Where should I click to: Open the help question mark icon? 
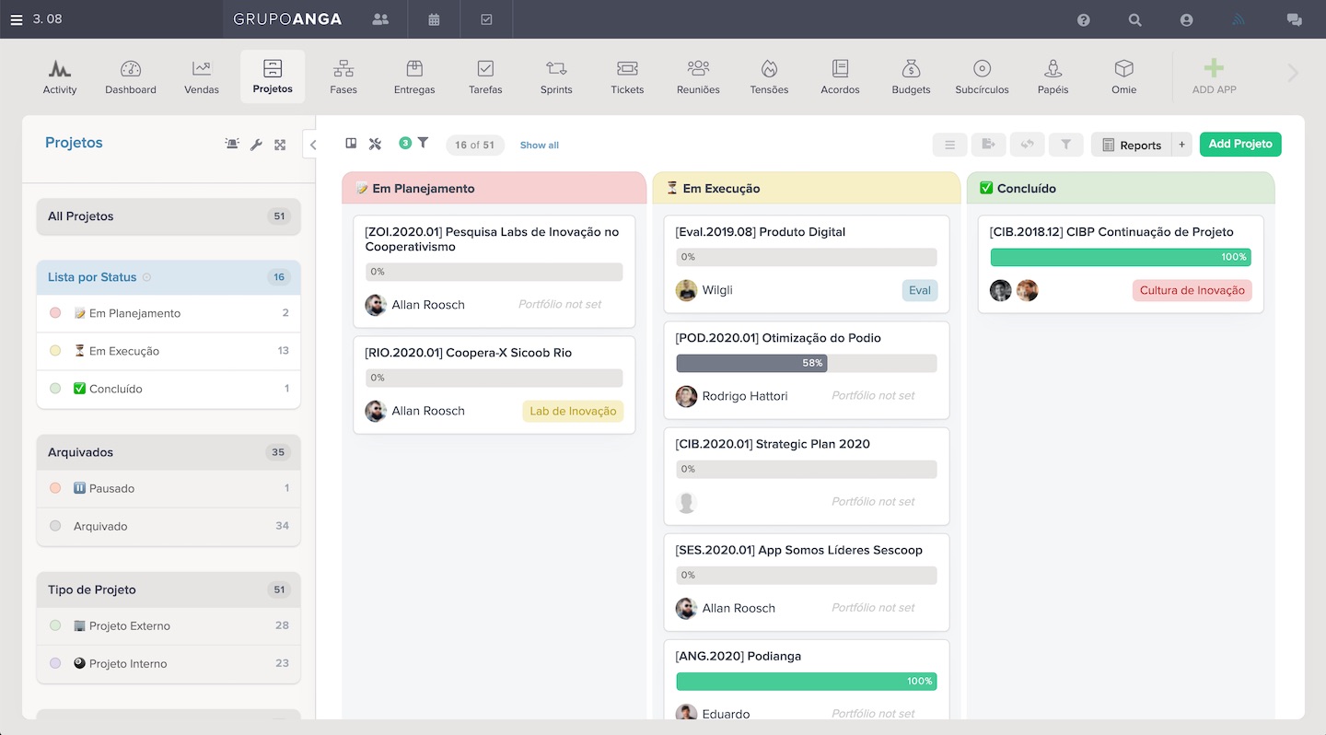[1084, 19]
